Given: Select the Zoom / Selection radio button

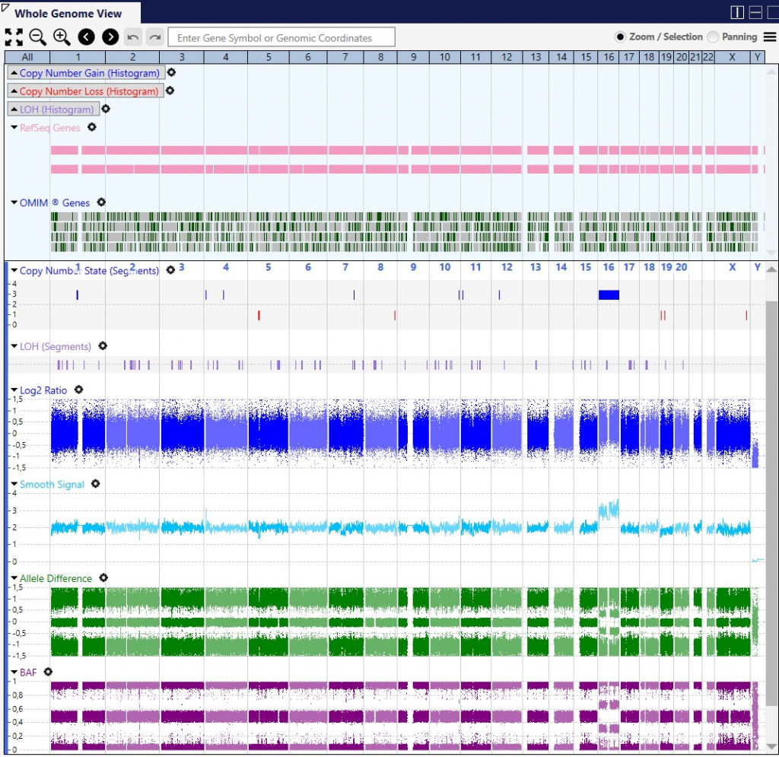Looking at the screenshot, I should 620,37.
